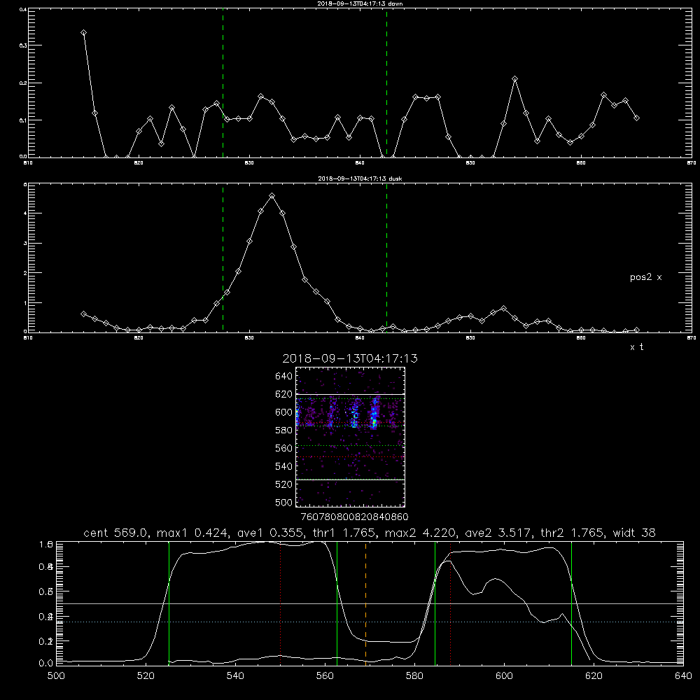Click the '4' y-axis label of dusk plot
The width and height of the screenshot is (700, 700).
(25, 213)
